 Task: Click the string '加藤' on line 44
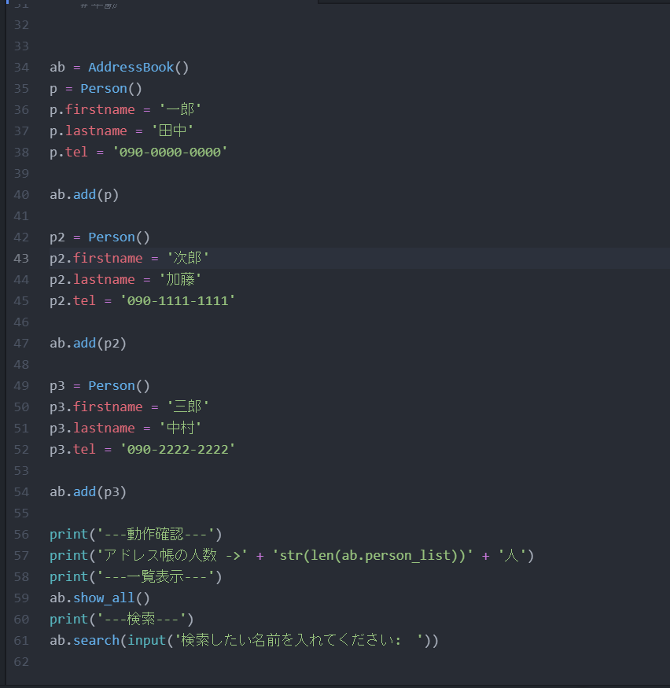click(180, 279)
